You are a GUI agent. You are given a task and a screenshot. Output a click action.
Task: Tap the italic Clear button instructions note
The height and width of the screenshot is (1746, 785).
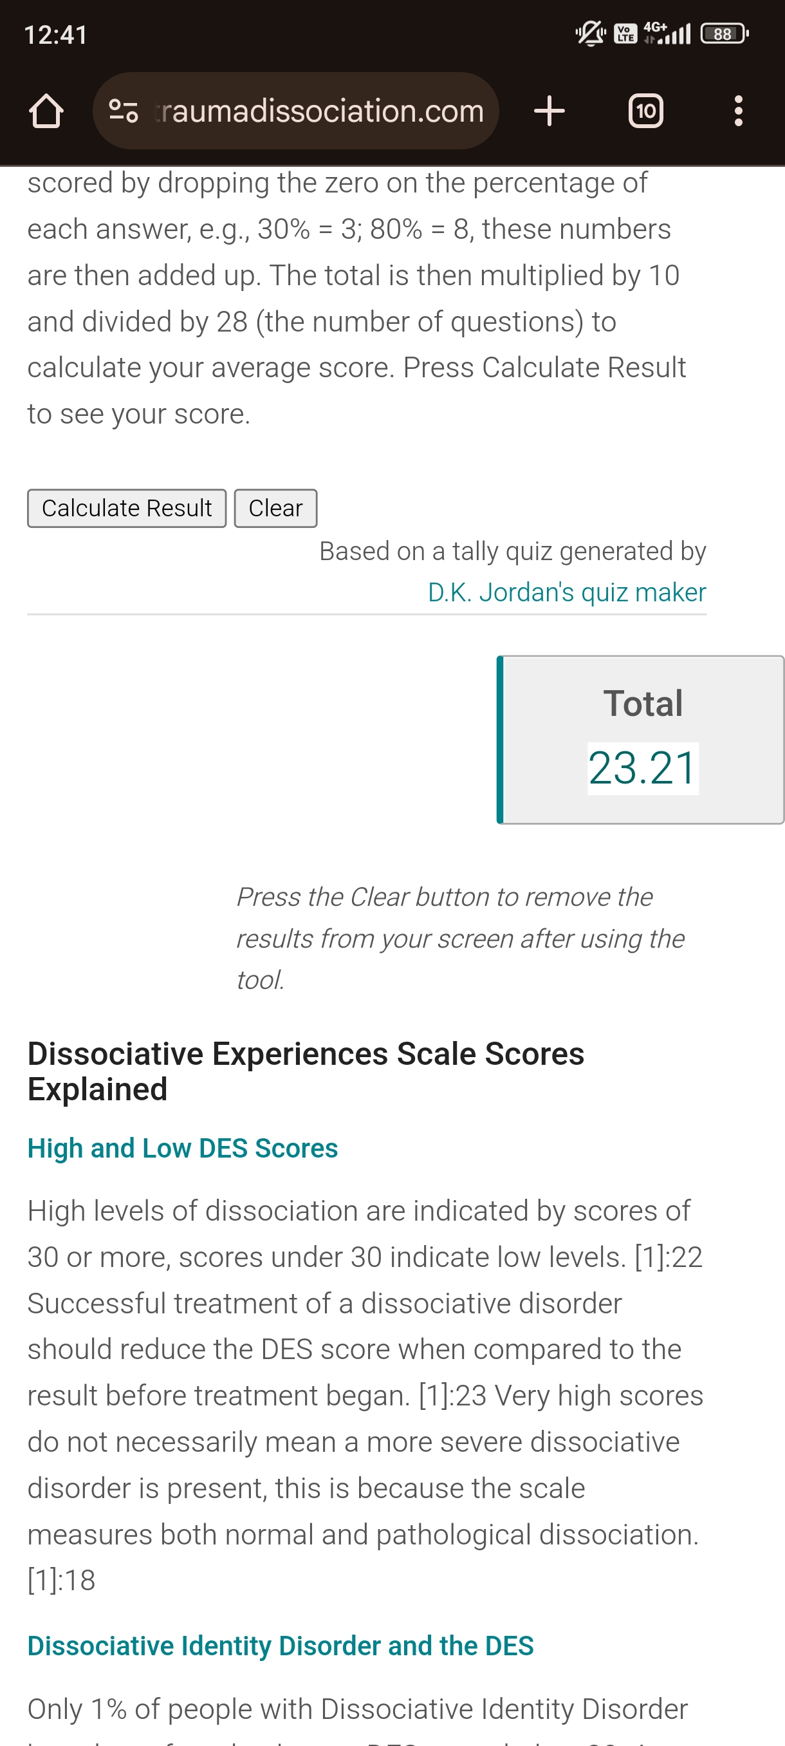(460, 938)
